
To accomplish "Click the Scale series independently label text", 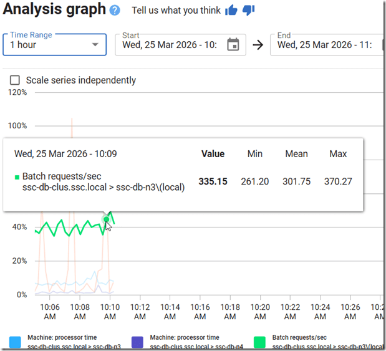I will [80, 80].
